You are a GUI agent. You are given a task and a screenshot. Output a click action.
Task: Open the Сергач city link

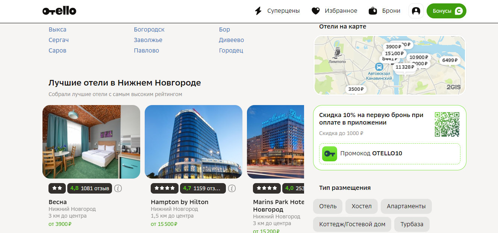pyautogui.click(x=59, y=40)
